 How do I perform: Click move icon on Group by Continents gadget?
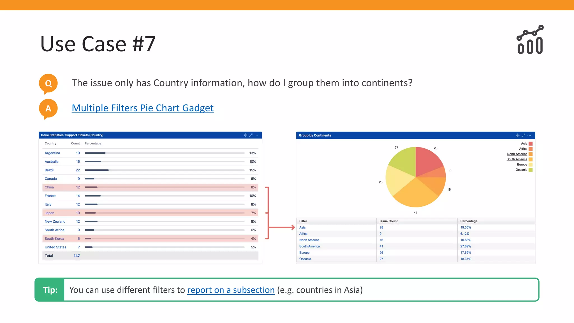pos(517,135)
